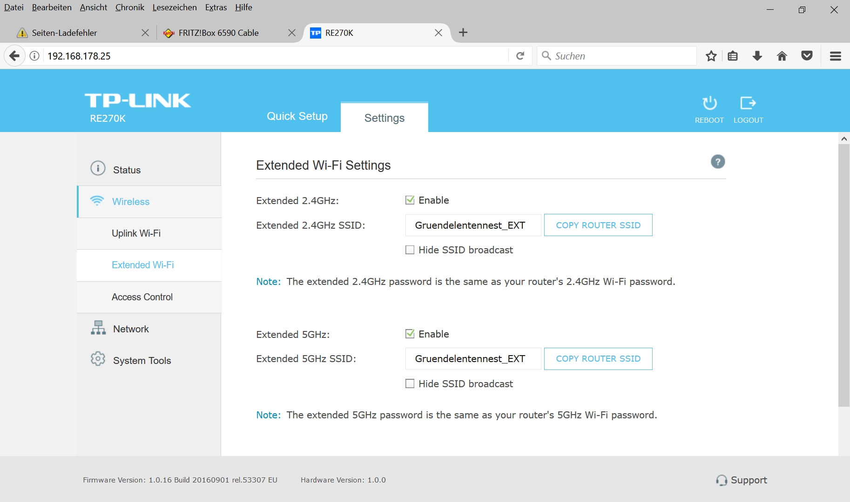Click the browser address bar
Viewport: 850px width, 502px height.
coord(277,56)
